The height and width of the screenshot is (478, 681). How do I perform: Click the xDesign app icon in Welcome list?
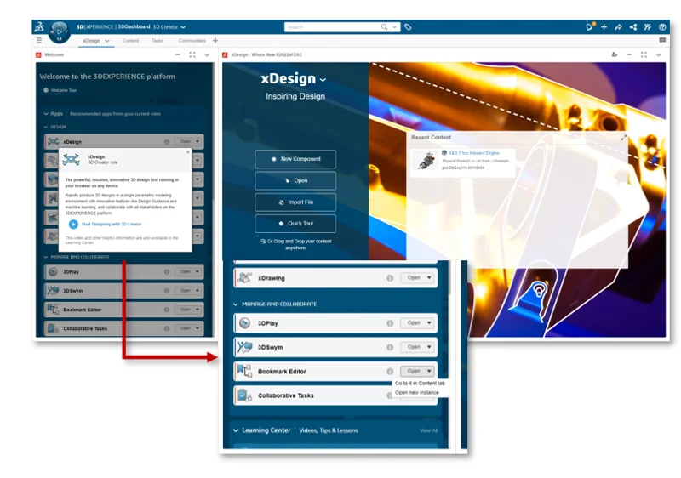coord(53,142)
